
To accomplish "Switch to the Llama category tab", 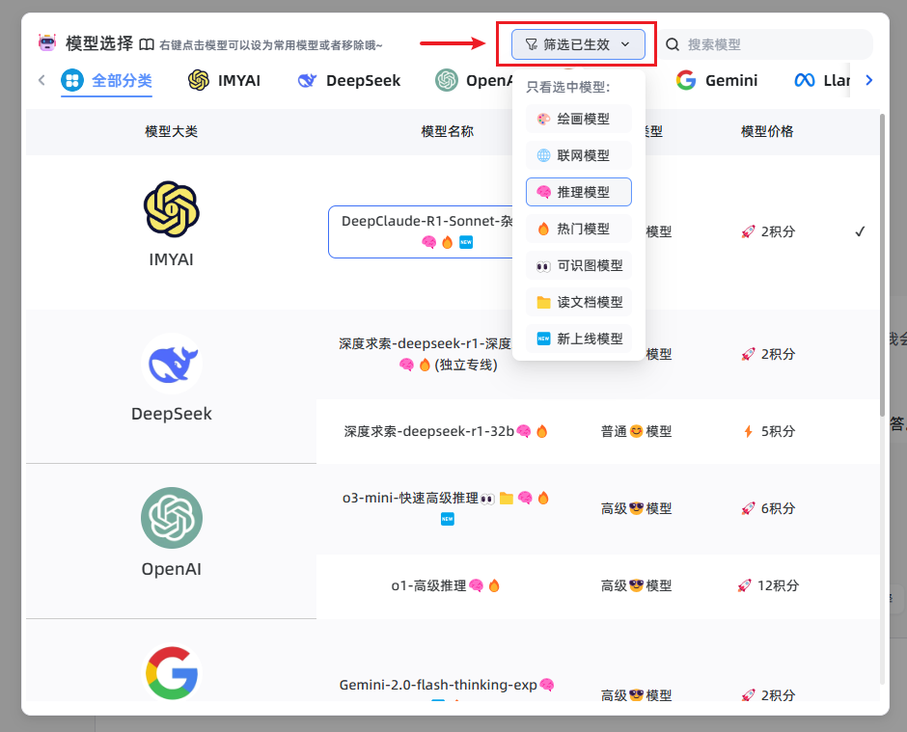I will point(822,80).
